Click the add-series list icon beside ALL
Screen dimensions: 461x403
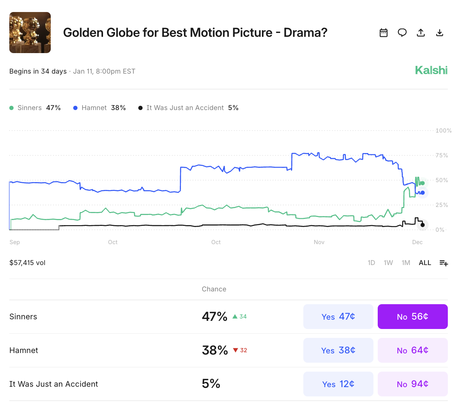[x=444, y=263]
